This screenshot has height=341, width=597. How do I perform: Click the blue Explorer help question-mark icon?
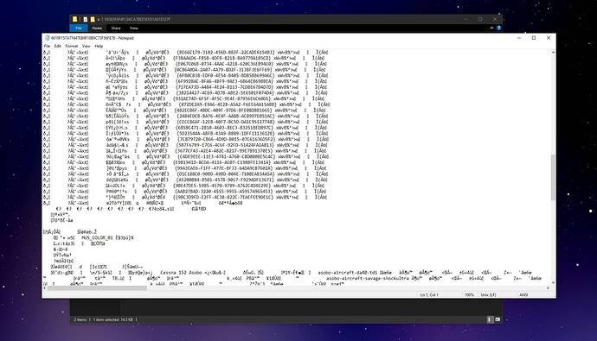tap(498, 28)
